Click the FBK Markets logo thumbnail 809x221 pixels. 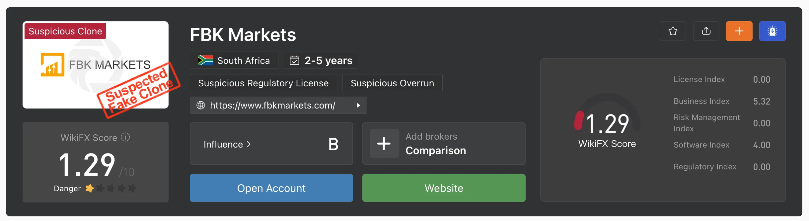pos(96,65)
